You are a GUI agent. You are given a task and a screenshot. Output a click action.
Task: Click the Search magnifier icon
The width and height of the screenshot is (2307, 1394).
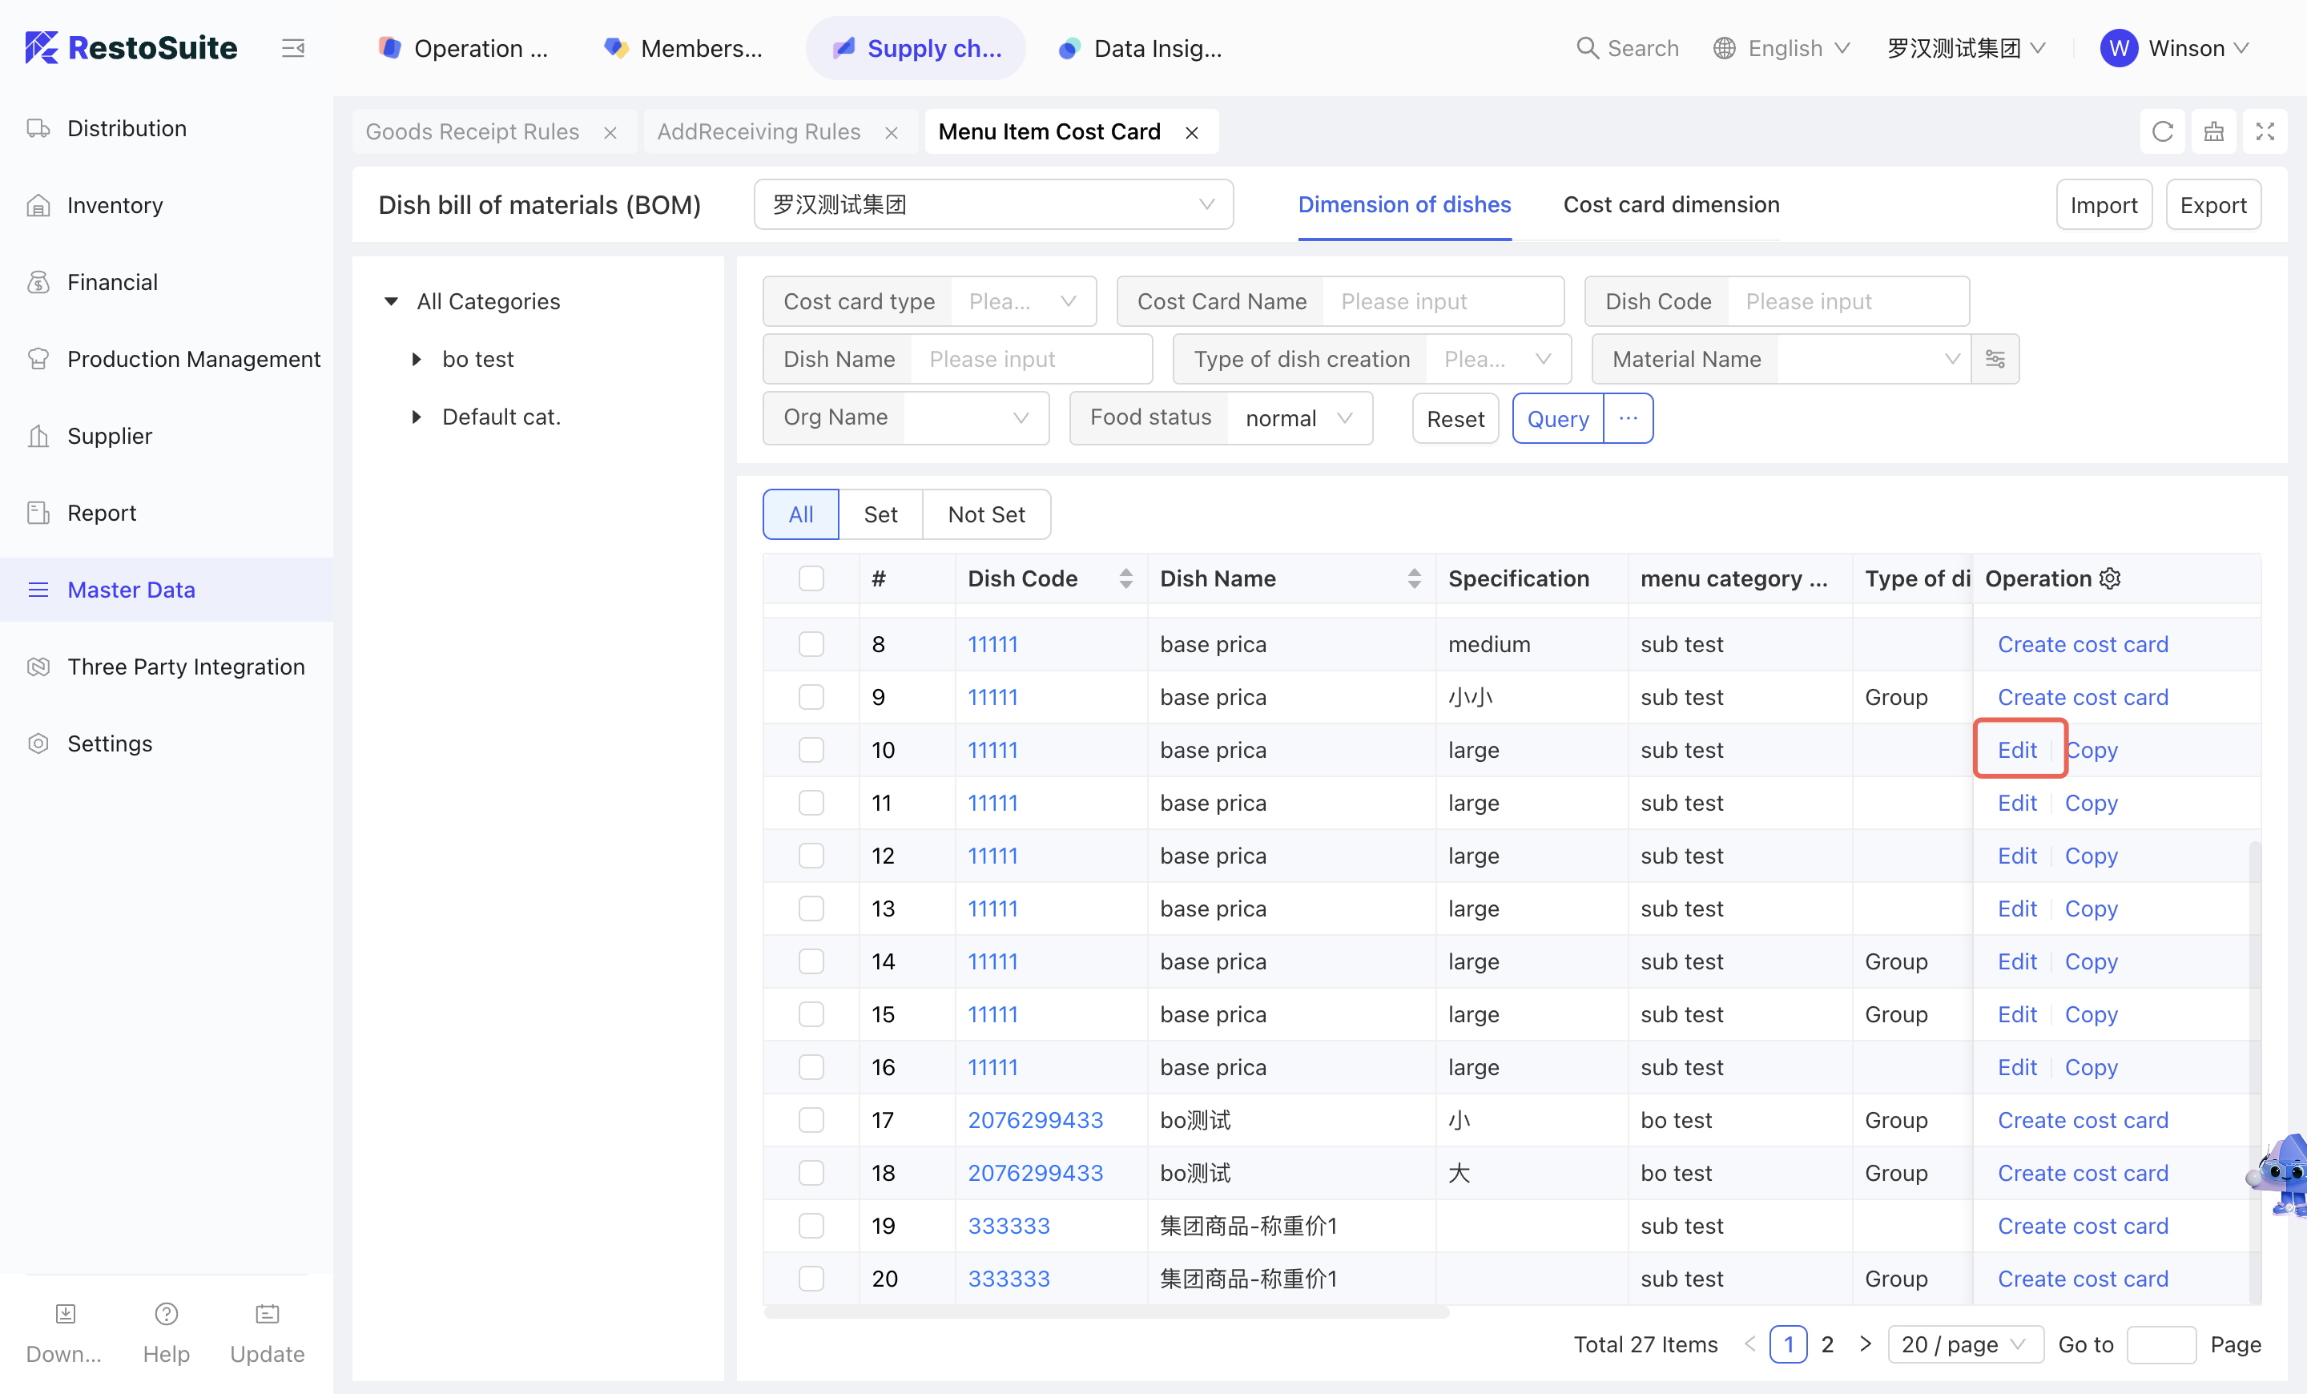coord(1586,48)
